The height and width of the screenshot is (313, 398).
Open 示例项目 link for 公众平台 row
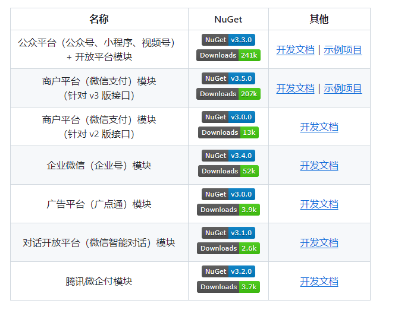[343, 50]
